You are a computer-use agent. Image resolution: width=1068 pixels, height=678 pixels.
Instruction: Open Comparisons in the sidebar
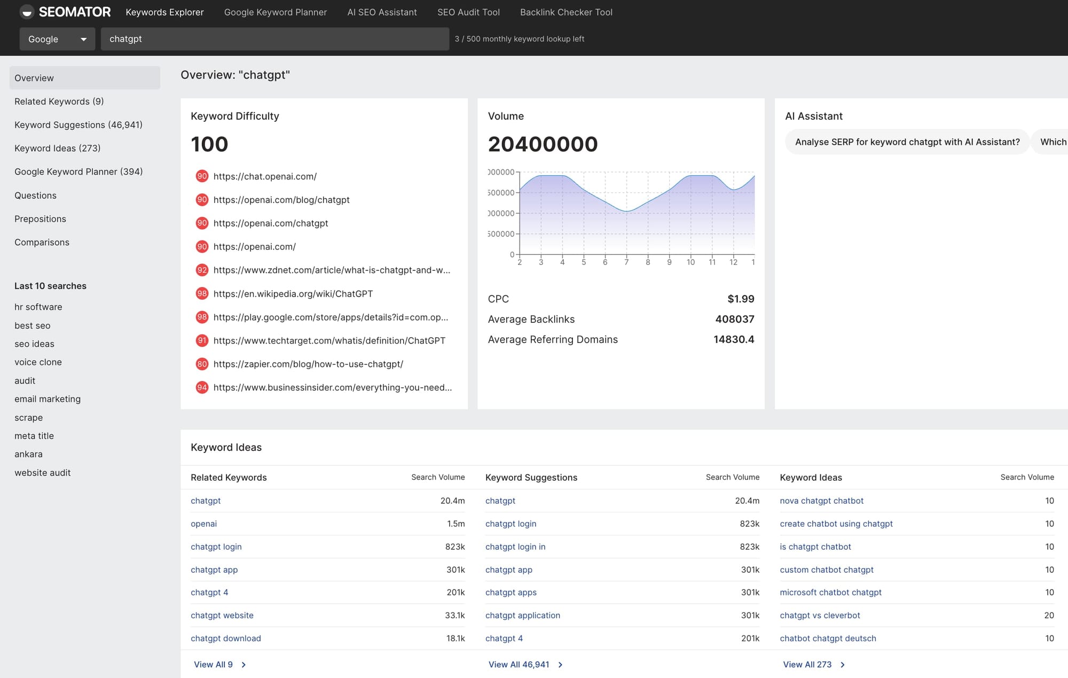tap(42, 243)
